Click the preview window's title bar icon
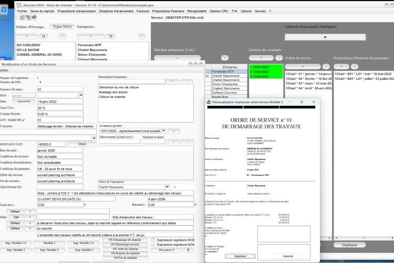This screenshot has height=263, width=394. [209, 102]
